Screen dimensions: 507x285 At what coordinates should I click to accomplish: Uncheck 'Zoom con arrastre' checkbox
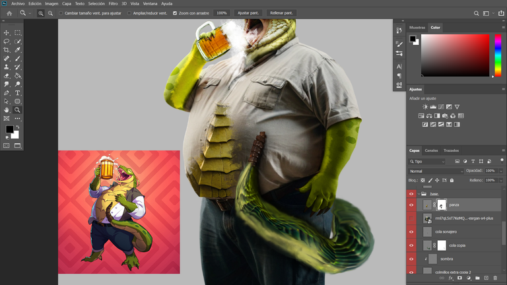click(175, 13)
